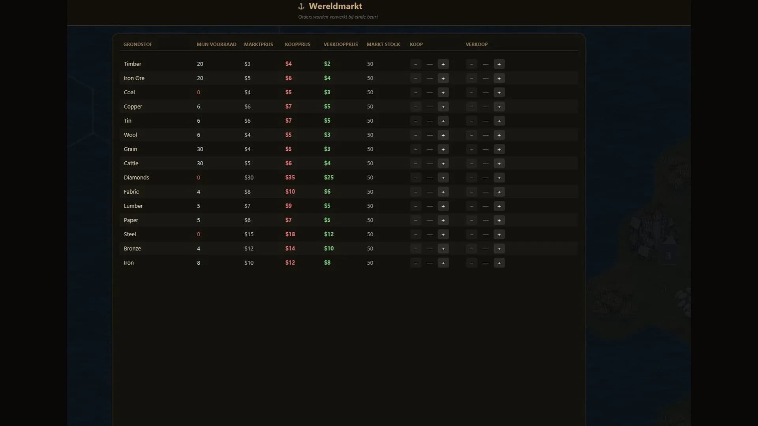Click the sell plus for Coal
Screen dimensions: 758x426
(x=499, y=92)
